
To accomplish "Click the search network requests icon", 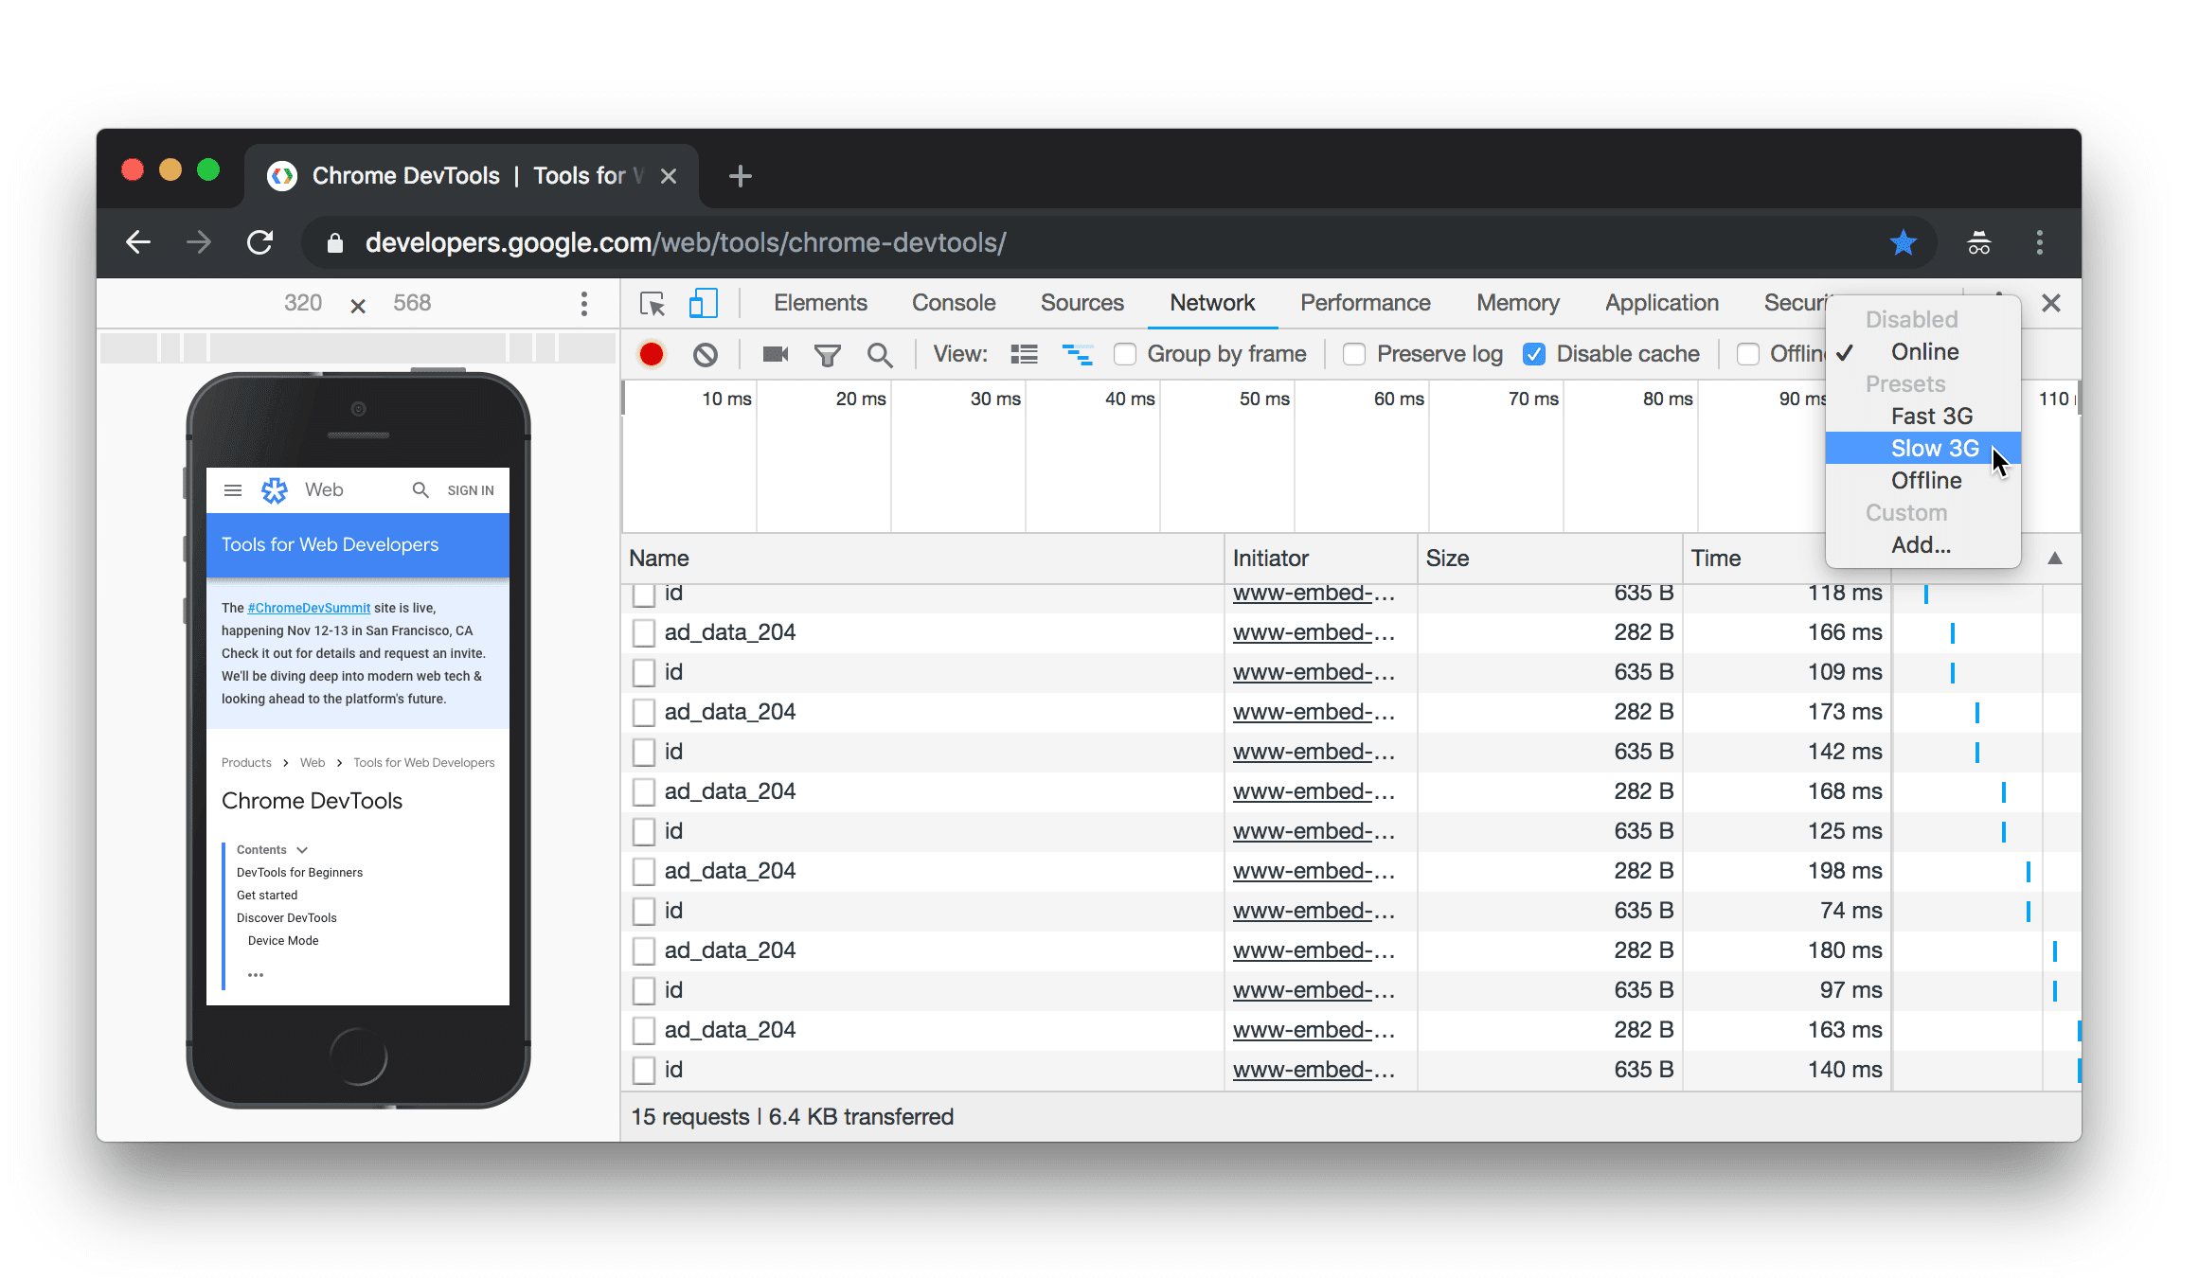I will [x=880, y=353].
